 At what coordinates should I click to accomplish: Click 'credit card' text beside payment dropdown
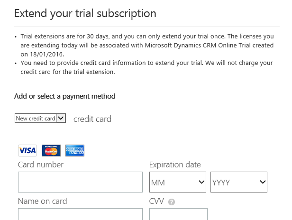tap(92, 119)
